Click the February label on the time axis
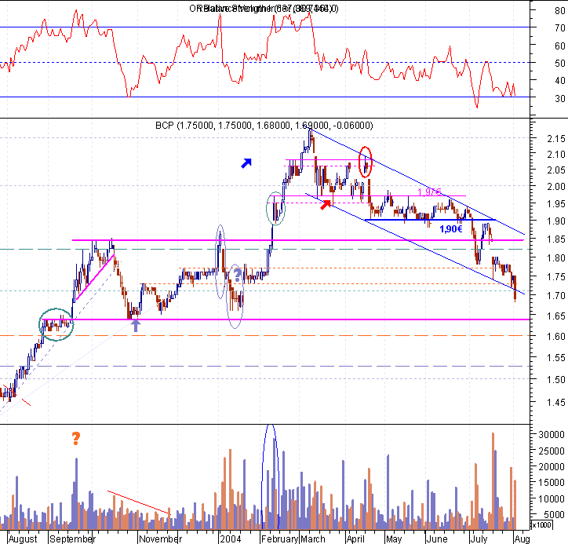Screen dimensions: 568x544 pyautogui.click(x=279, y=539)
